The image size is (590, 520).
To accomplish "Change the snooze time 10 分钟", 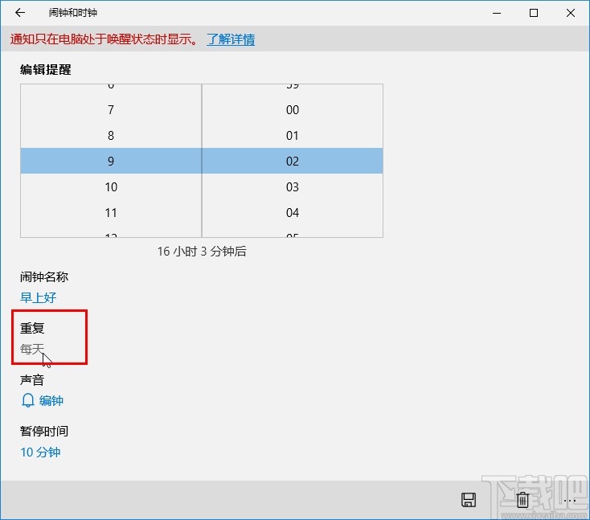I will click(40, 452).
